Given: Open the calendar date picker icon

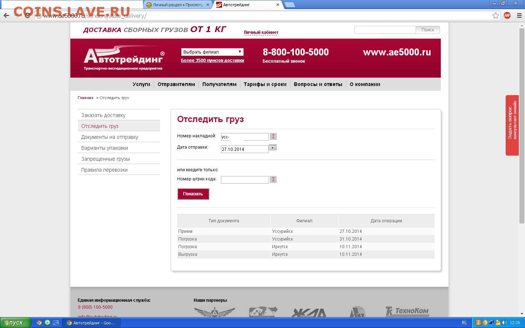Looking at the screenshot, I should coord(272,148).
